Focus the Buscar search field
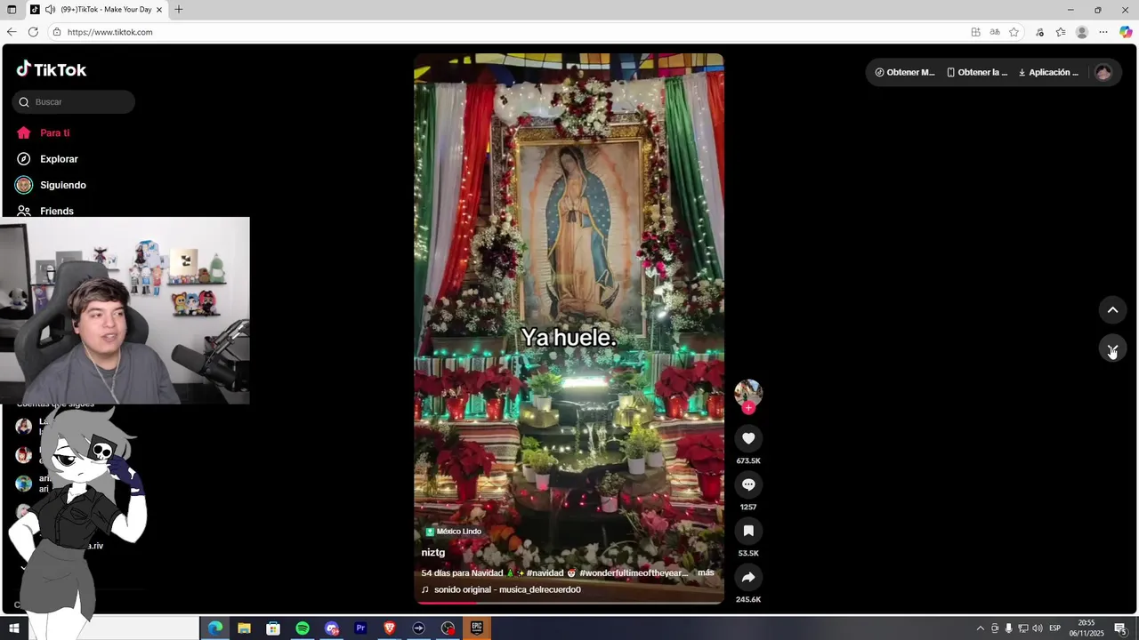Image resolution: width=1139 pixels, height=640 pixels. [74, 102]
